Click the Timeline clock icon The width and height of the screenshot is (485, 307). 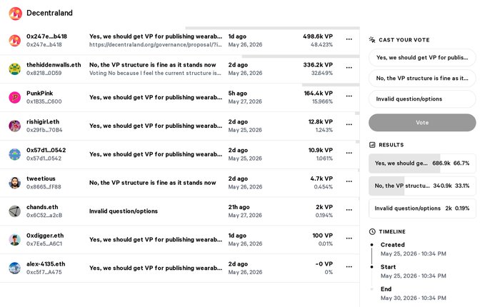tap(372, 231)
